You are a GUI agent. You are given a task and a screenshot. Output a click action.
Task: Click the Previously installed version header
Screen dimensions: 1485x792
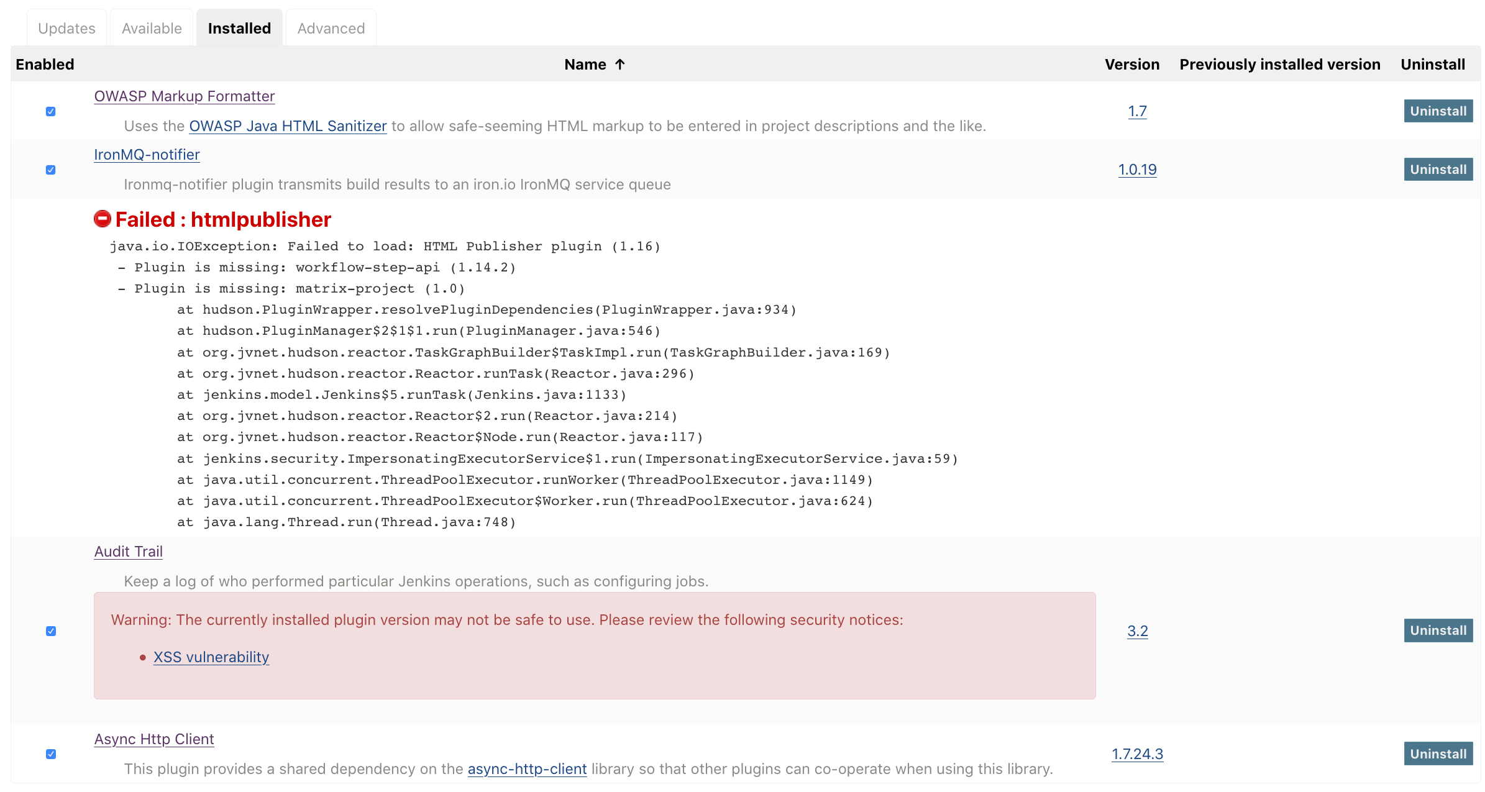[1280, 65]
